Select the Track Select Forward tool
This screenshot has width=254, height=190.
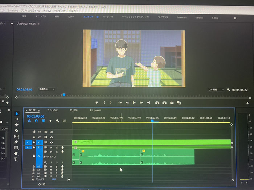(17, 119)
